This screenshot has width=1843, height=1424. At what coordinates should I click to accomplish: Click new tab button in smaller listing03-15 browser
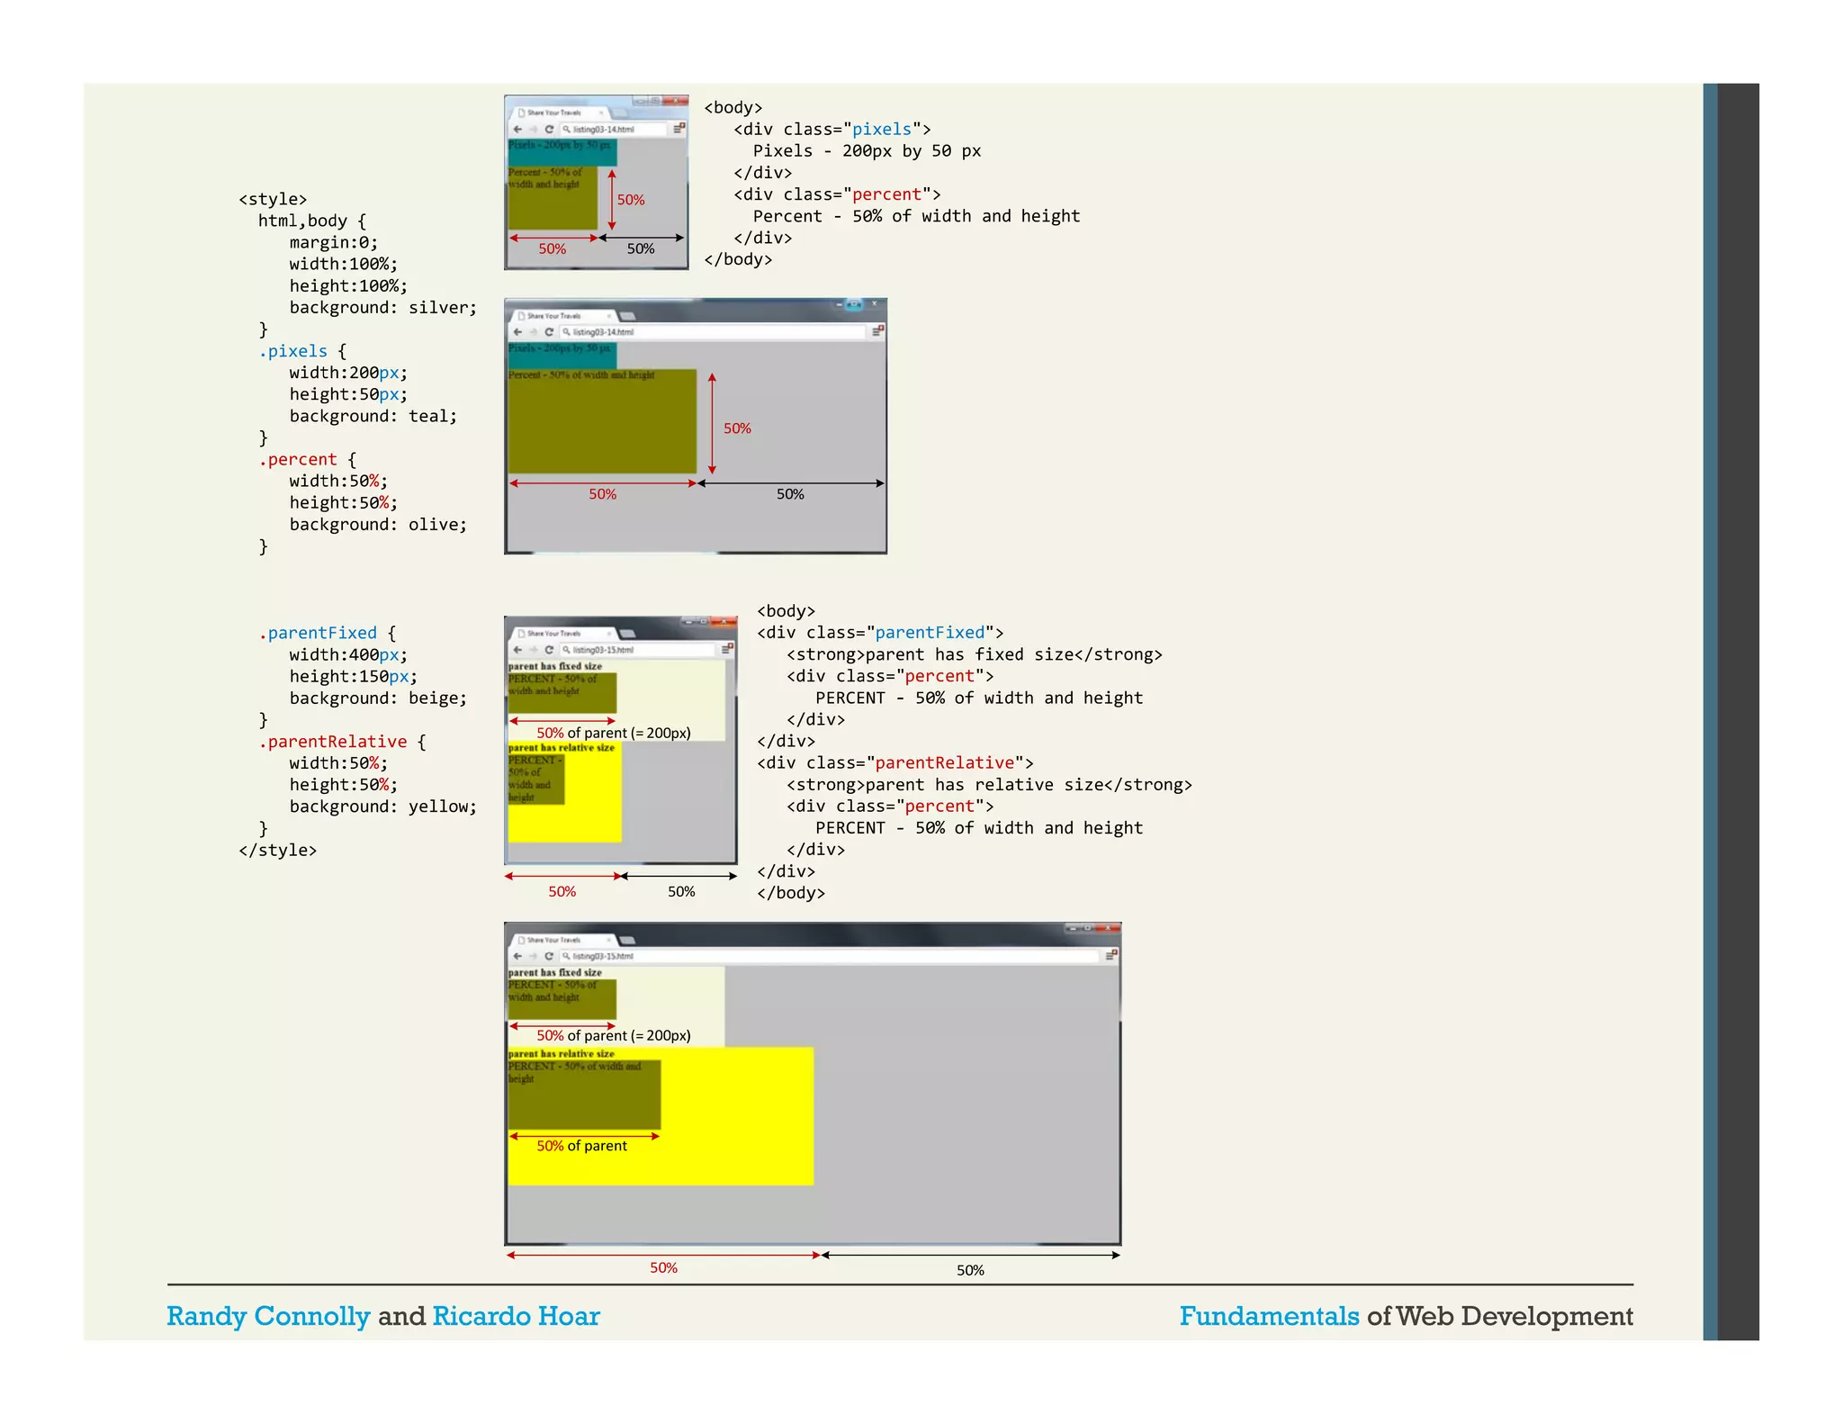[627, 634]
